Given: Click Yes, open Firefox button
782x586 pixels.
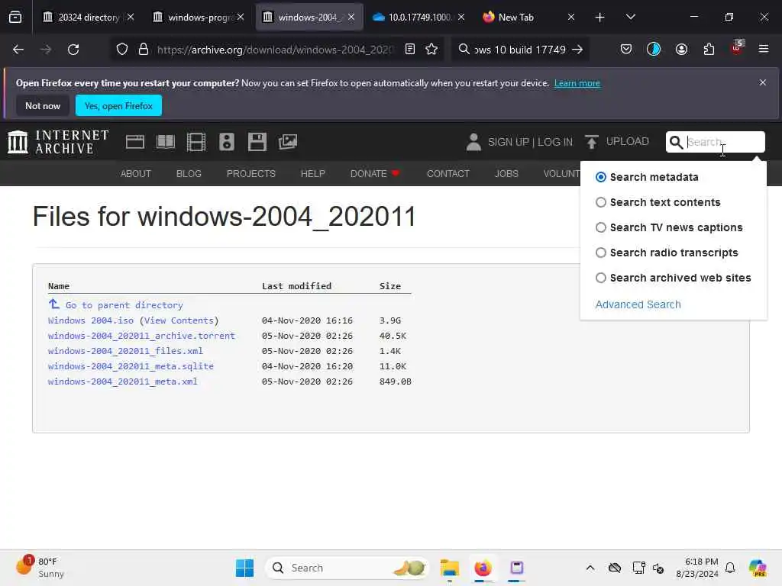Looking at the screenshot, I should click(x=118, y=105).
